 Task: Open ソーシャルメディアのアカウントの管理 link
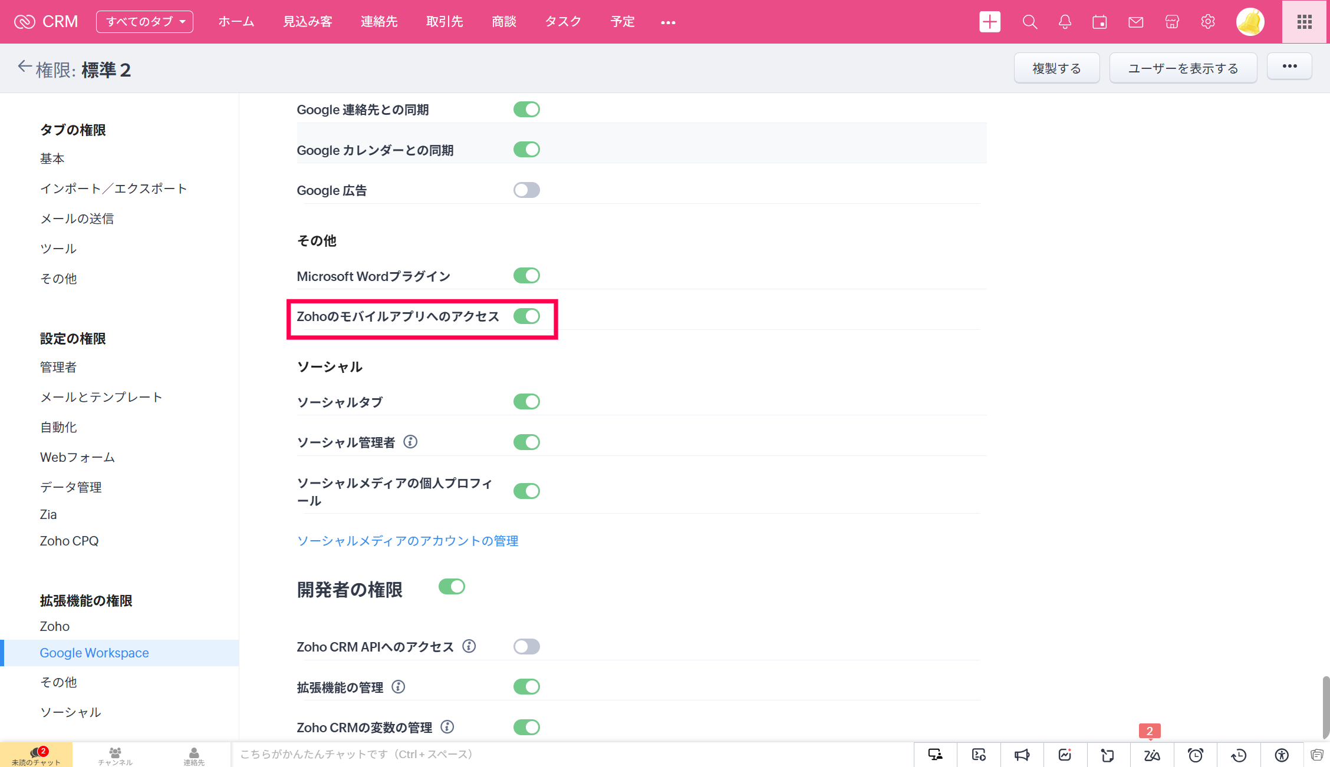[x=407, y=541]
